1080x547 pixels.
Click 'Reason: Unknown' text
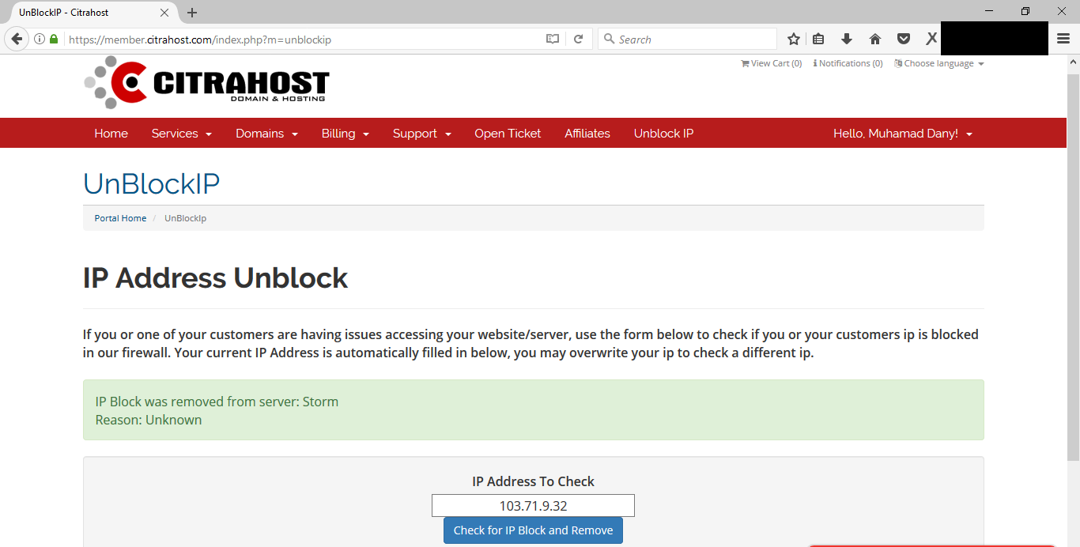[149, 420]
